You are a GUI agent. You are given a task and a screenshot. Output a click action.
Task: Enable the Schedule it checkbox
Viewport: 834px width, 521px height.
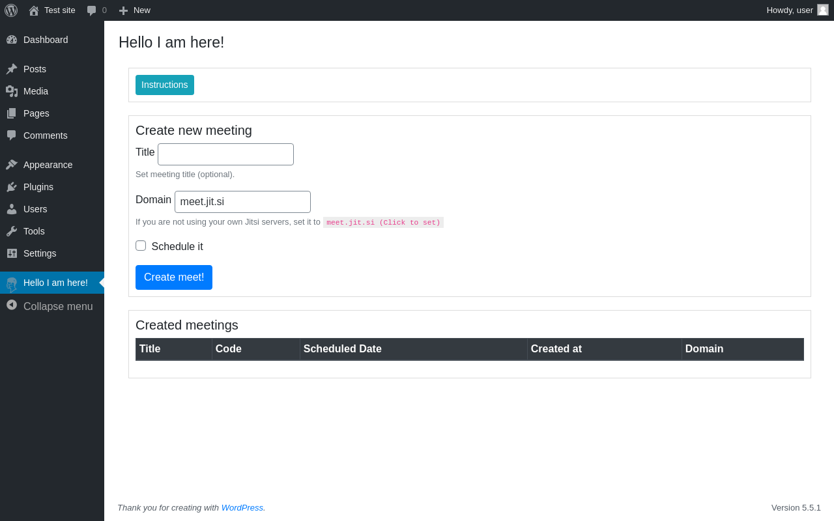[141, 246]
